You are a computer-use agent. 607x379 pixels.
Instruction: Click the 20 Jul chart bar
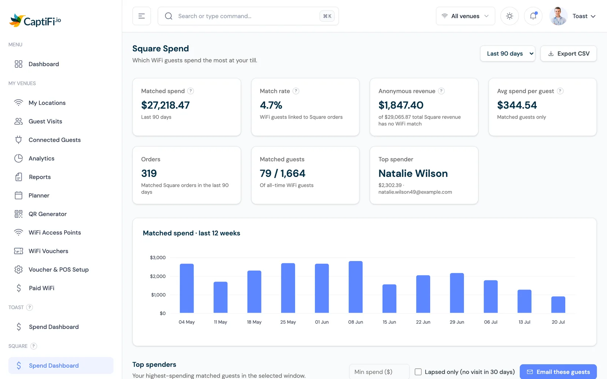(558, 305)
